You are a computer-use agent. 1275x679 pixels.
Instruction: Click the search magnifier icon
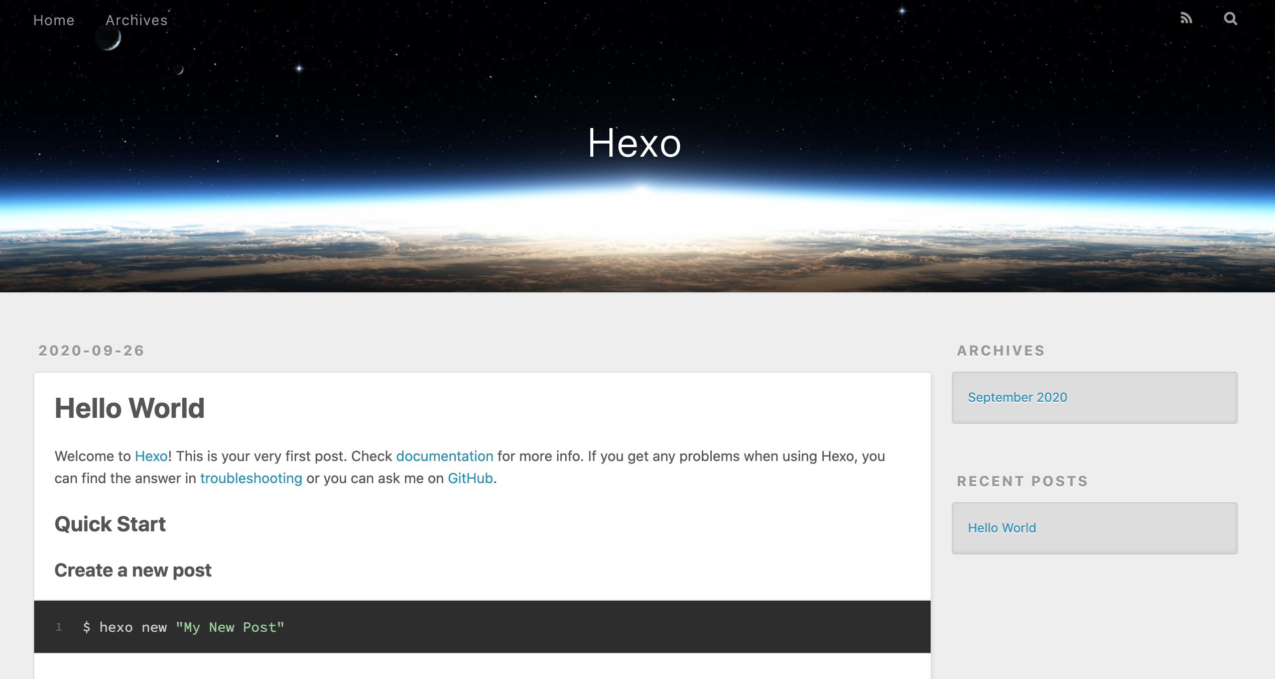pos(1230,19)
